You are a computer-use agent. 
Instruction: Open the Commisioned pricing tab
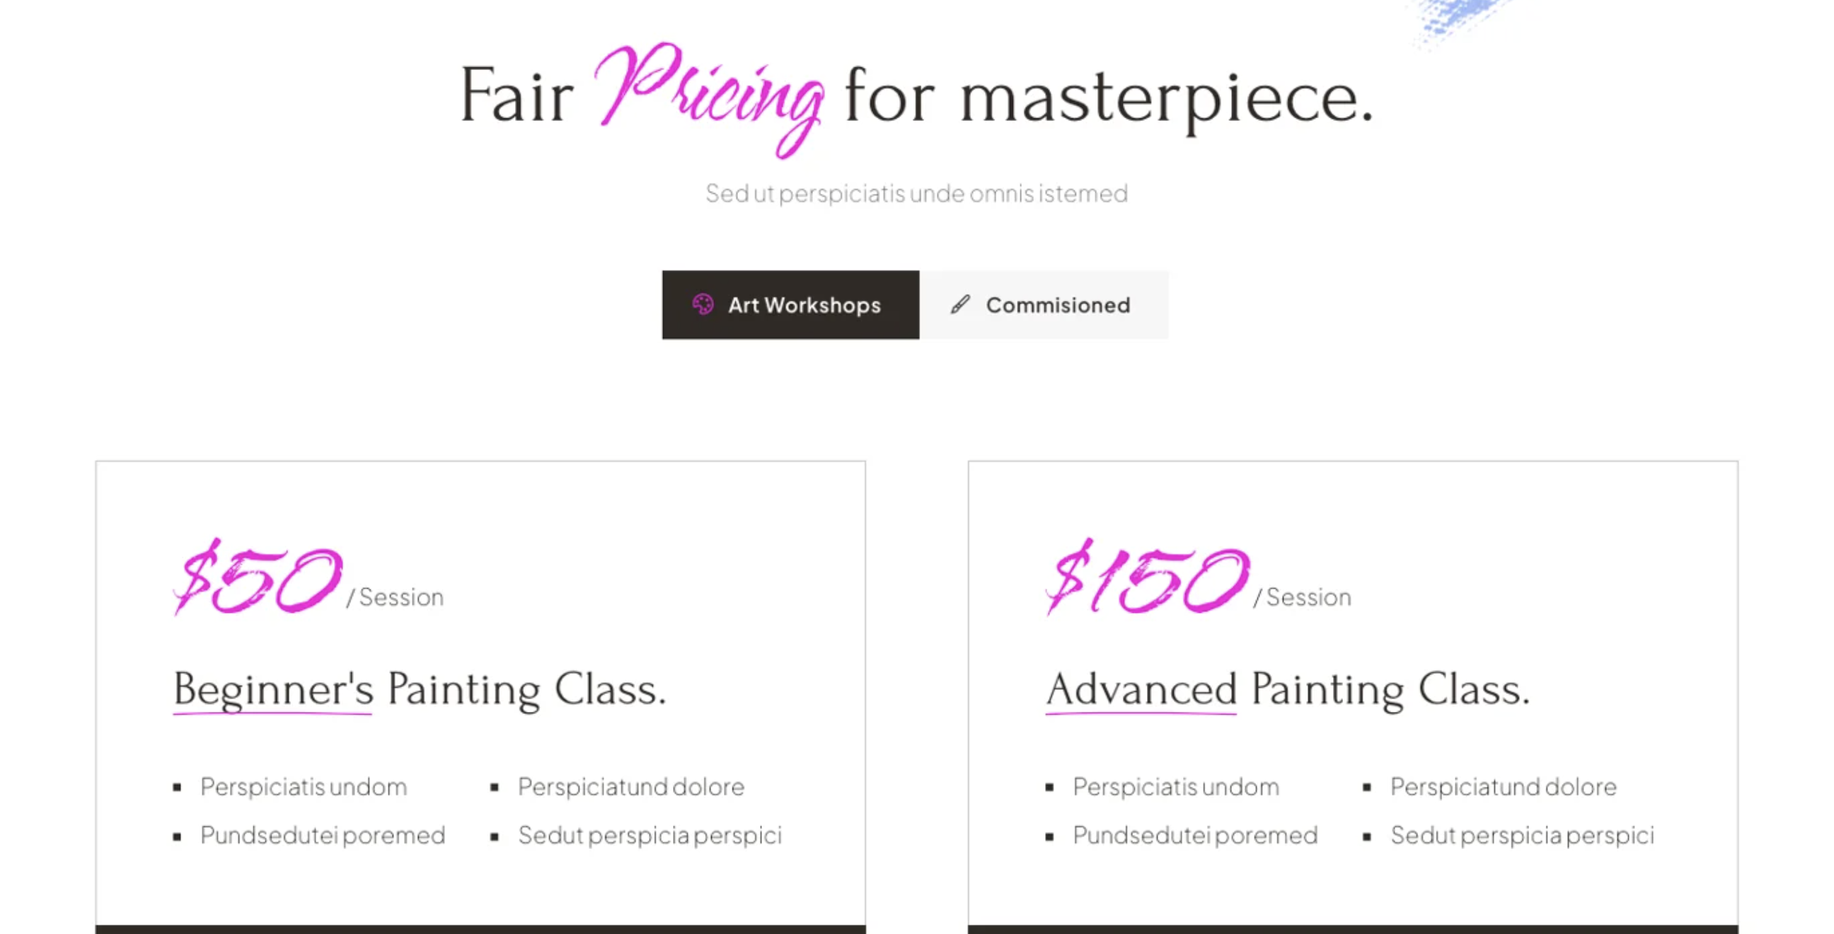coord(1044,305)
